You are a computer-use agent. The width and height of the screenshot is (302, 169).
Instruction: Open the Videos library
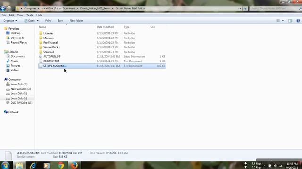[x=15, y=70]
